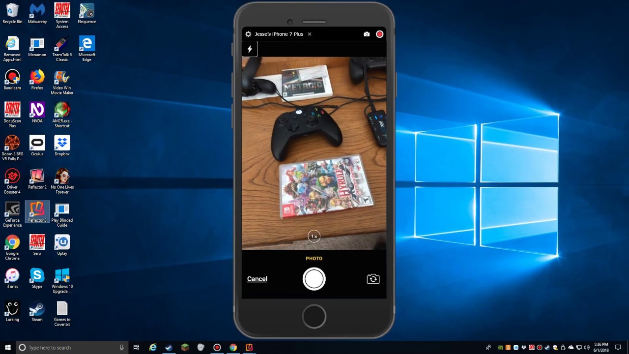Open No One Lives Forever shortcut
This screenshot has width=629, height=354.
tap(62, 180)
